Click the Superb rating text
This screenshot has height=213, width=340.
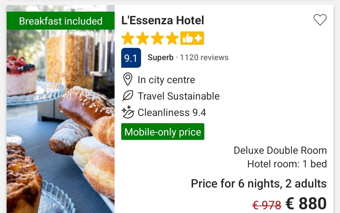pos(161,58)
